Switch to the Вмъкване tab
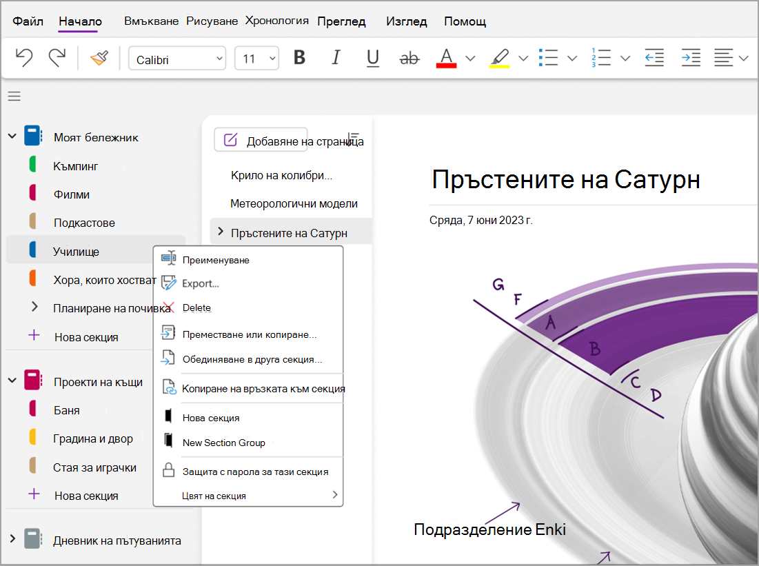 (152, 21)
